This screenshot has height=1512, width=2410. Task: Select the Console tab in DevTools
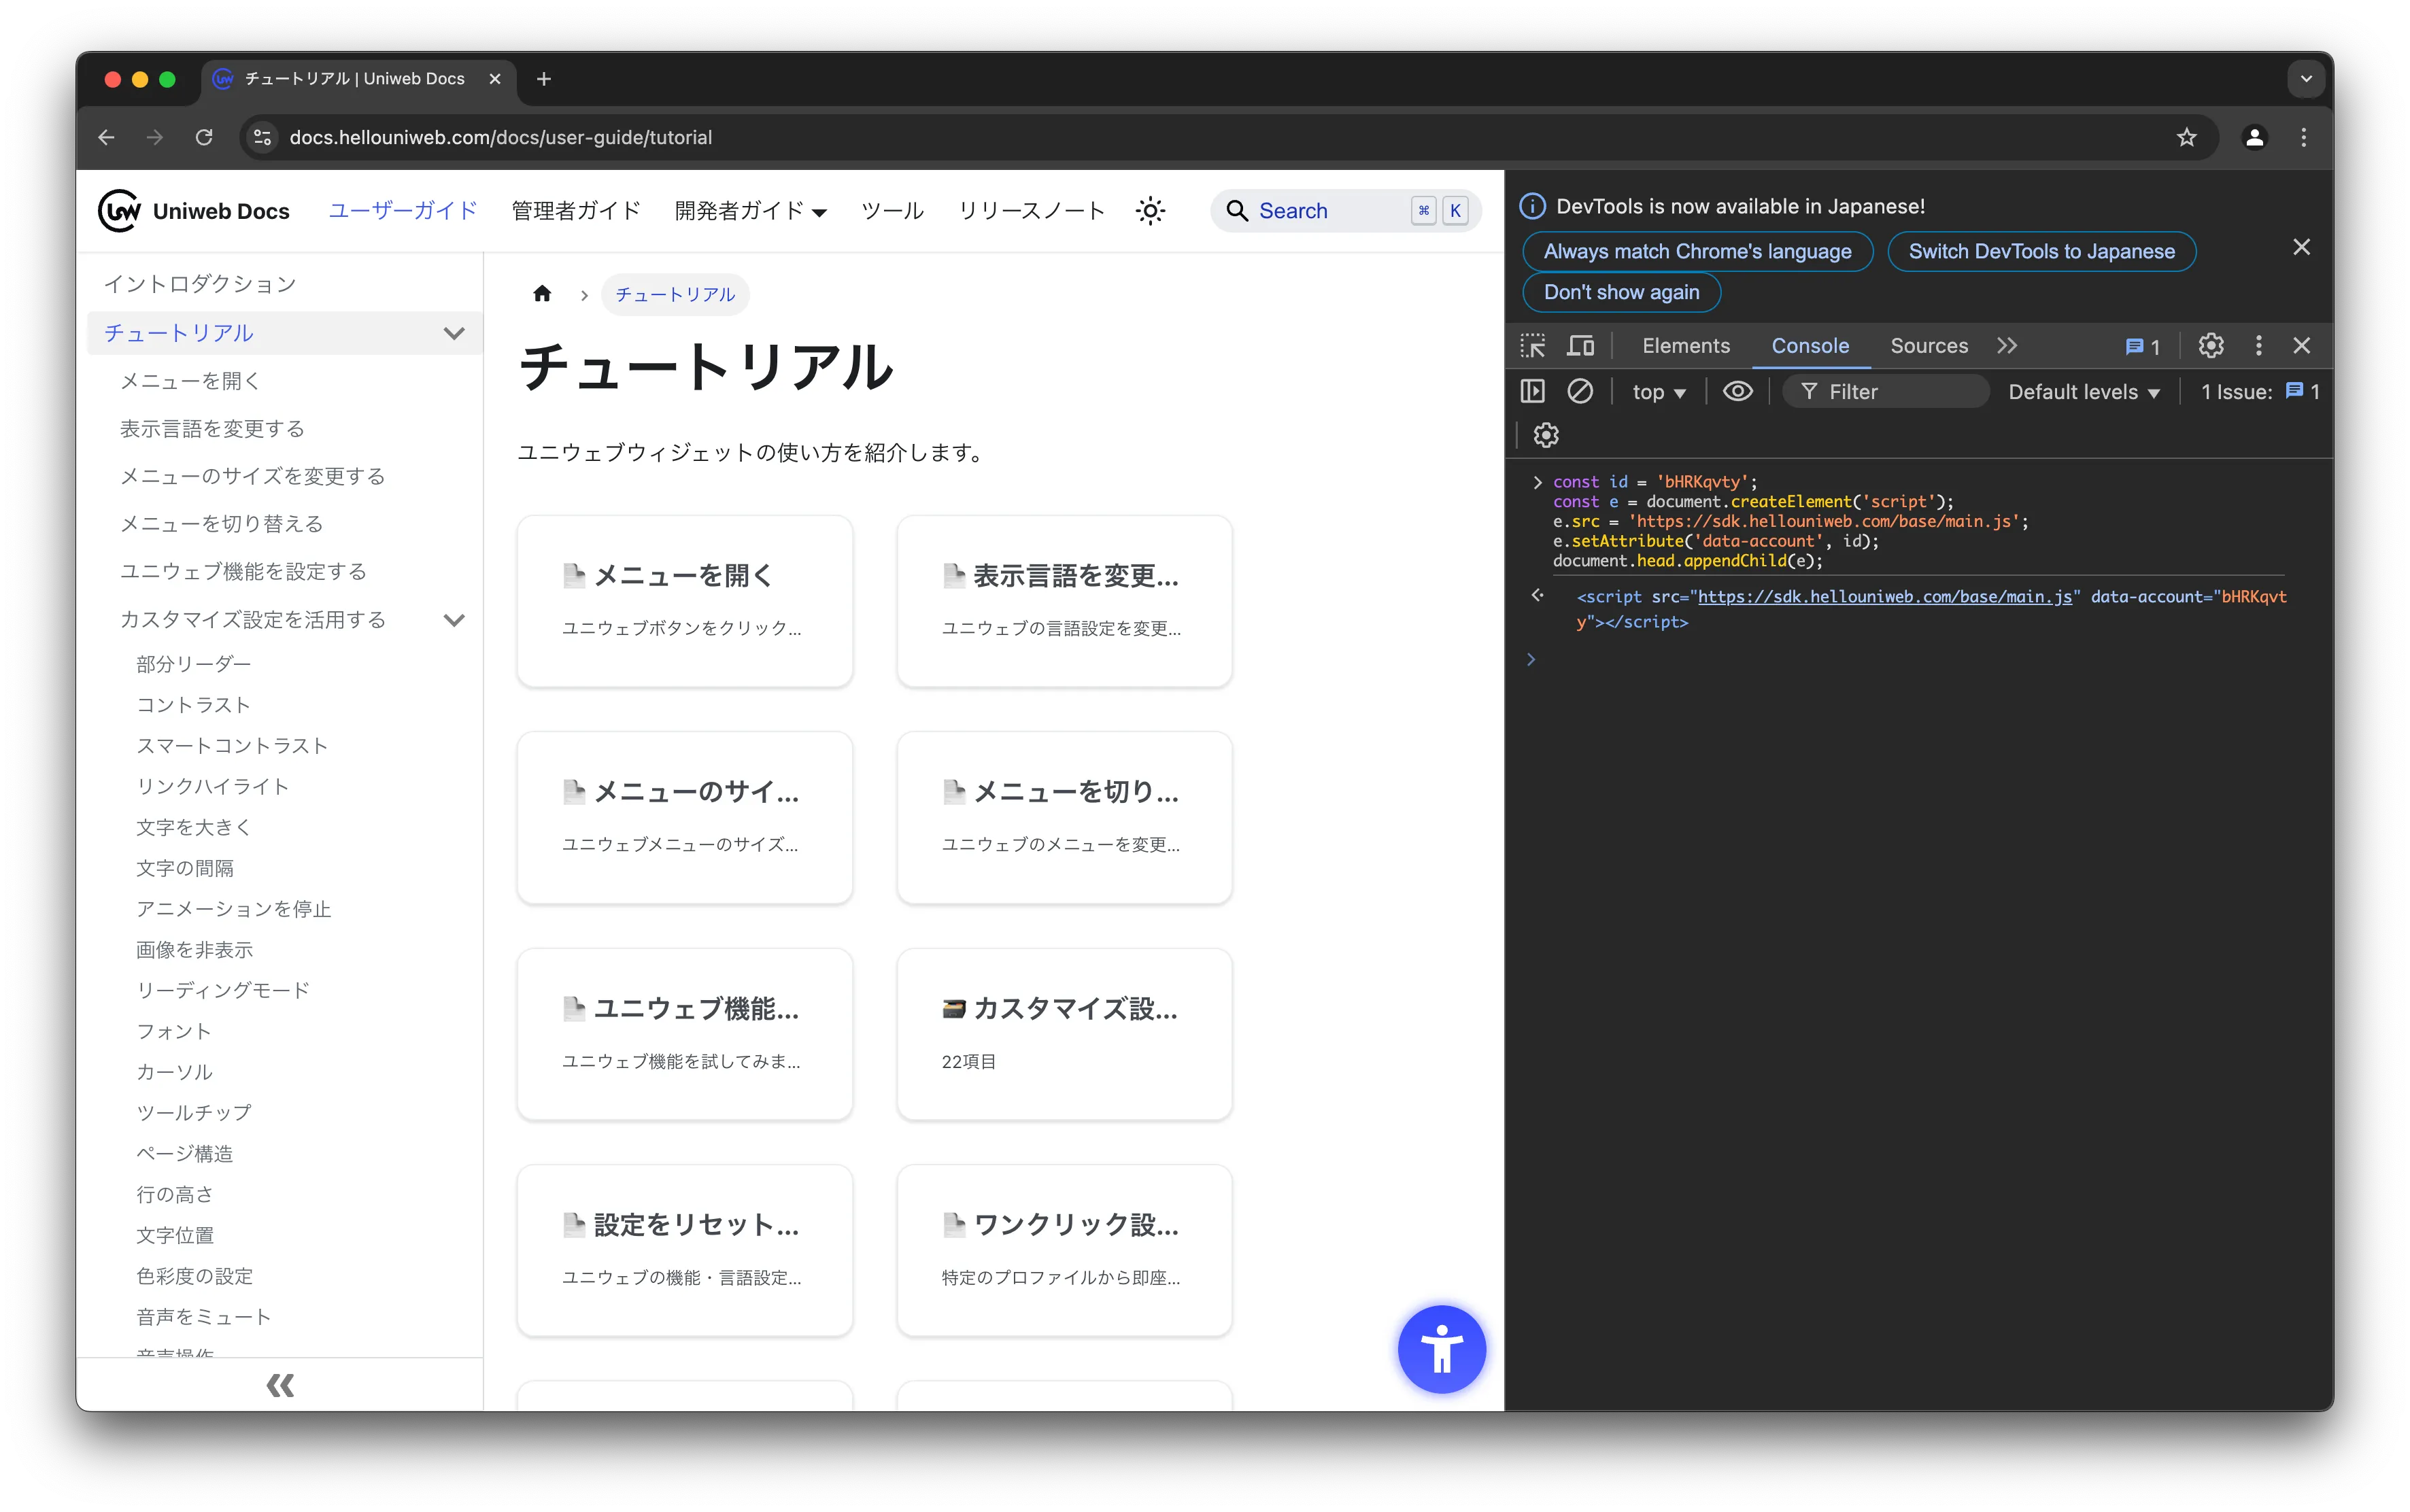click(1809, 345)
